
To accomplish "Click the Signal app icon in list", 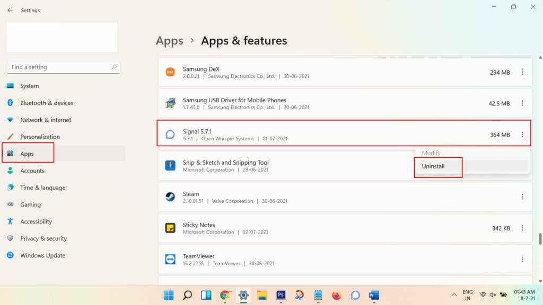I will (x=170, y=134).
